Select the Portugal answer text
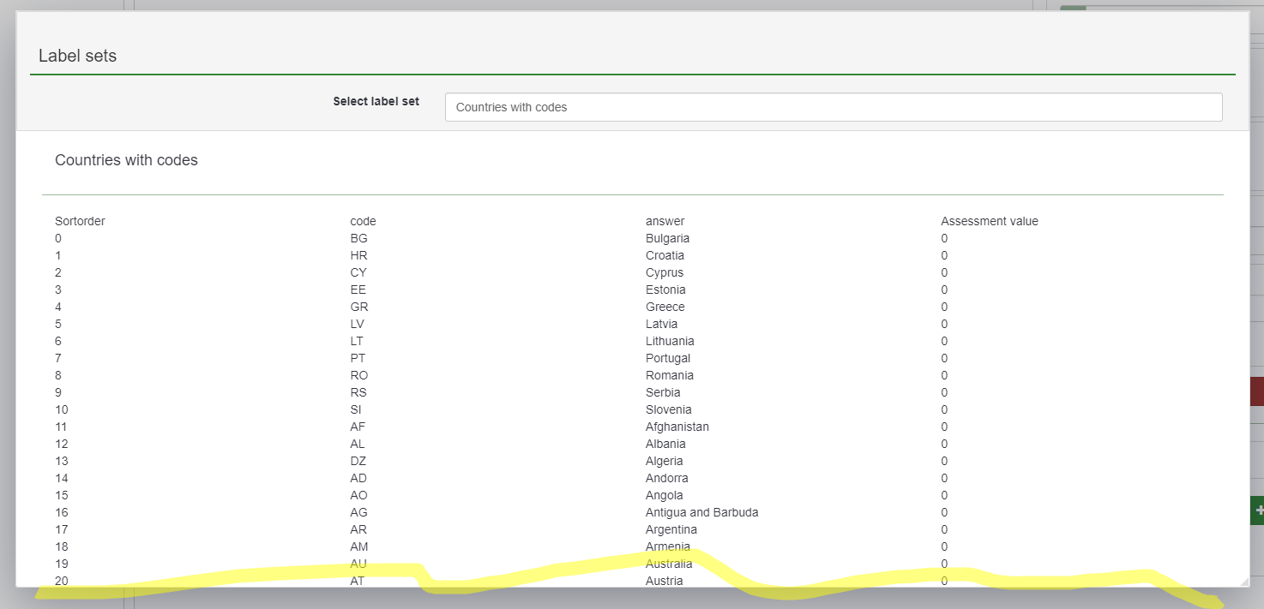 (x=667, y=358)
